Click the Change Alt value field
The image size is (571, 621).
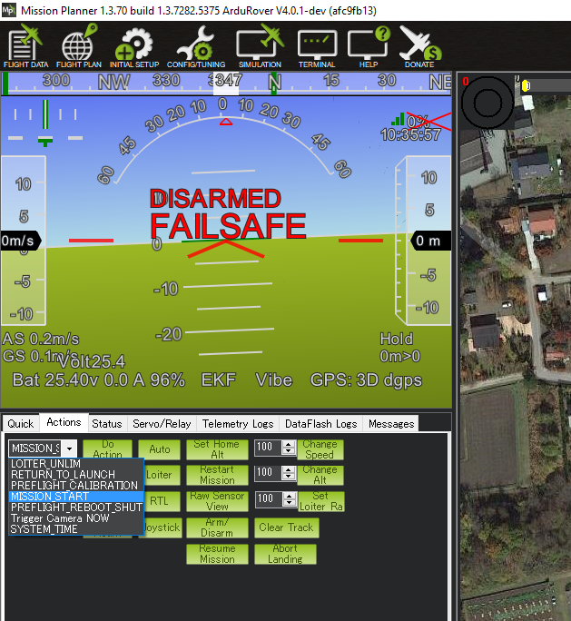point(267,473)
